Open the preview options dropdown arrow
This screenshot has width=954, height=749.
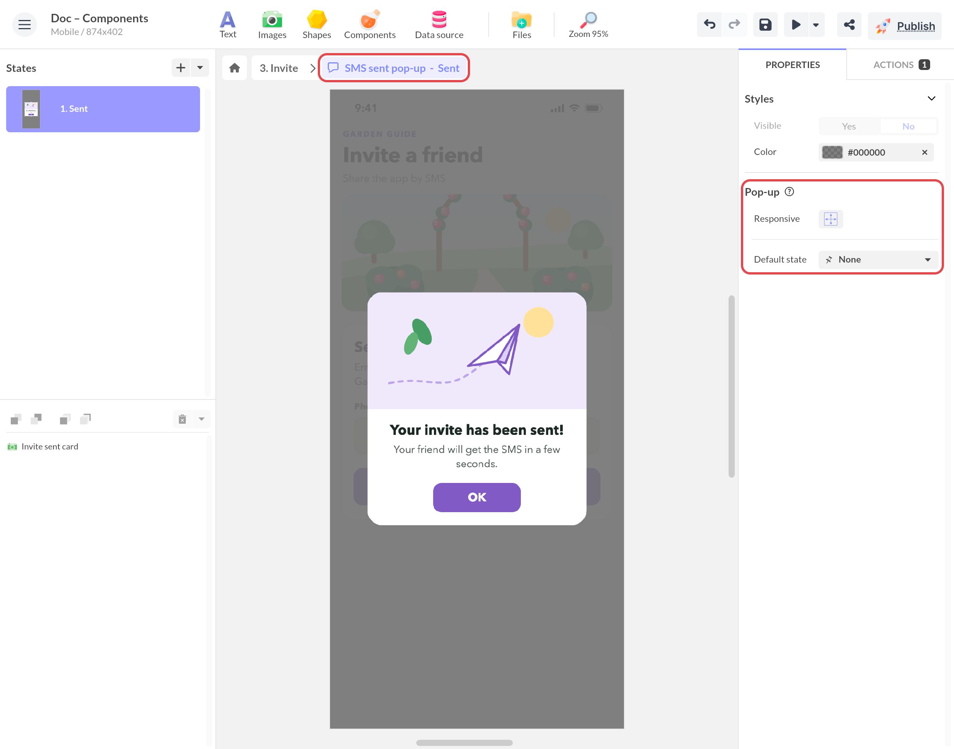click(x=816, y=25)
